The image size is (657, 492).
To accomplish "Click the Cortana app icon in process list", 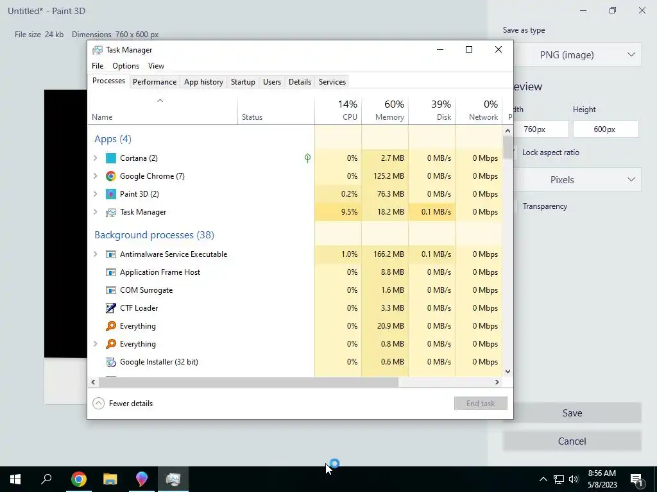I will (110, 158).
